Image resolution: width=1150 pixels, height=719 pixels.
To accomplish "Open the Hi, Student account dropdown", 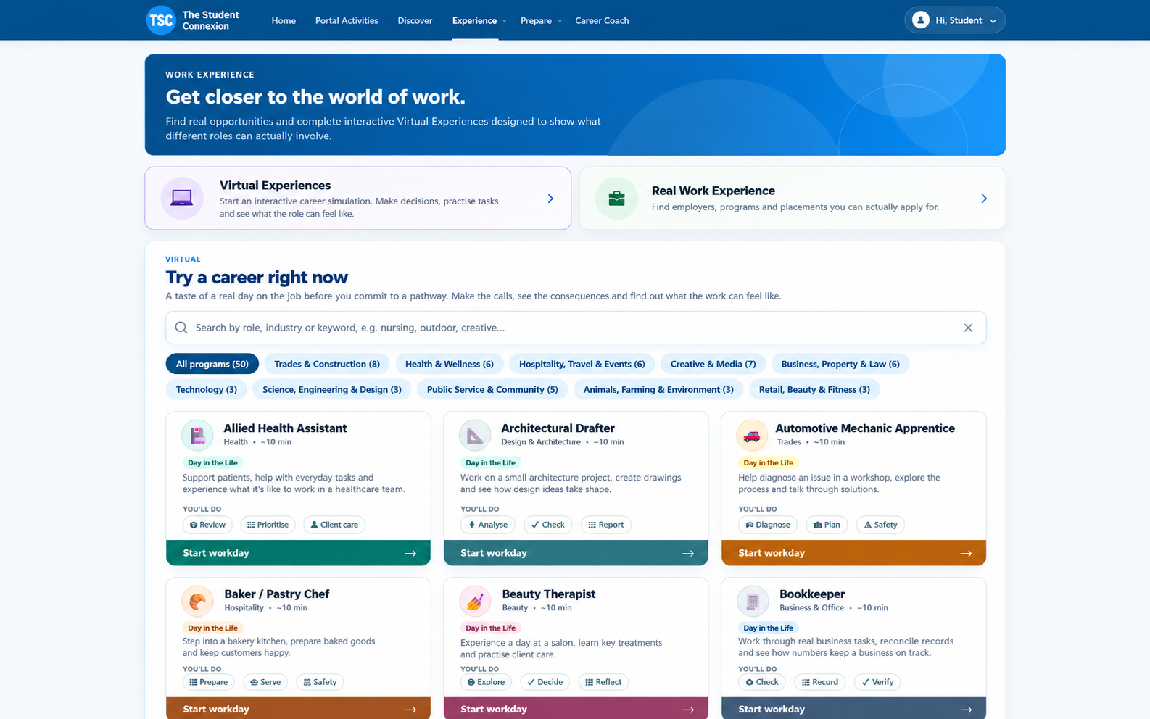I will point(954,20).
